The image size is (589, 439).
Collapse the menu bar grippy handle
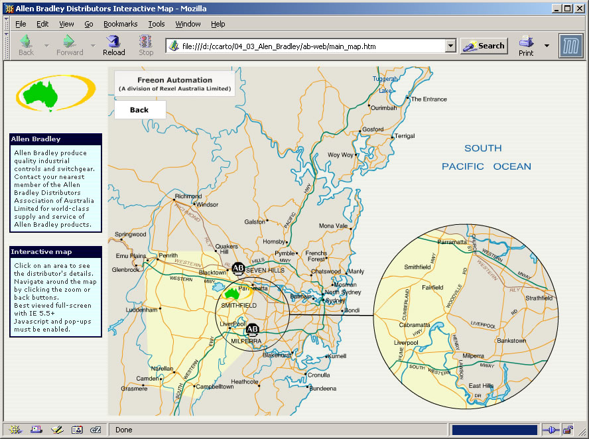[x=7, y=24]
